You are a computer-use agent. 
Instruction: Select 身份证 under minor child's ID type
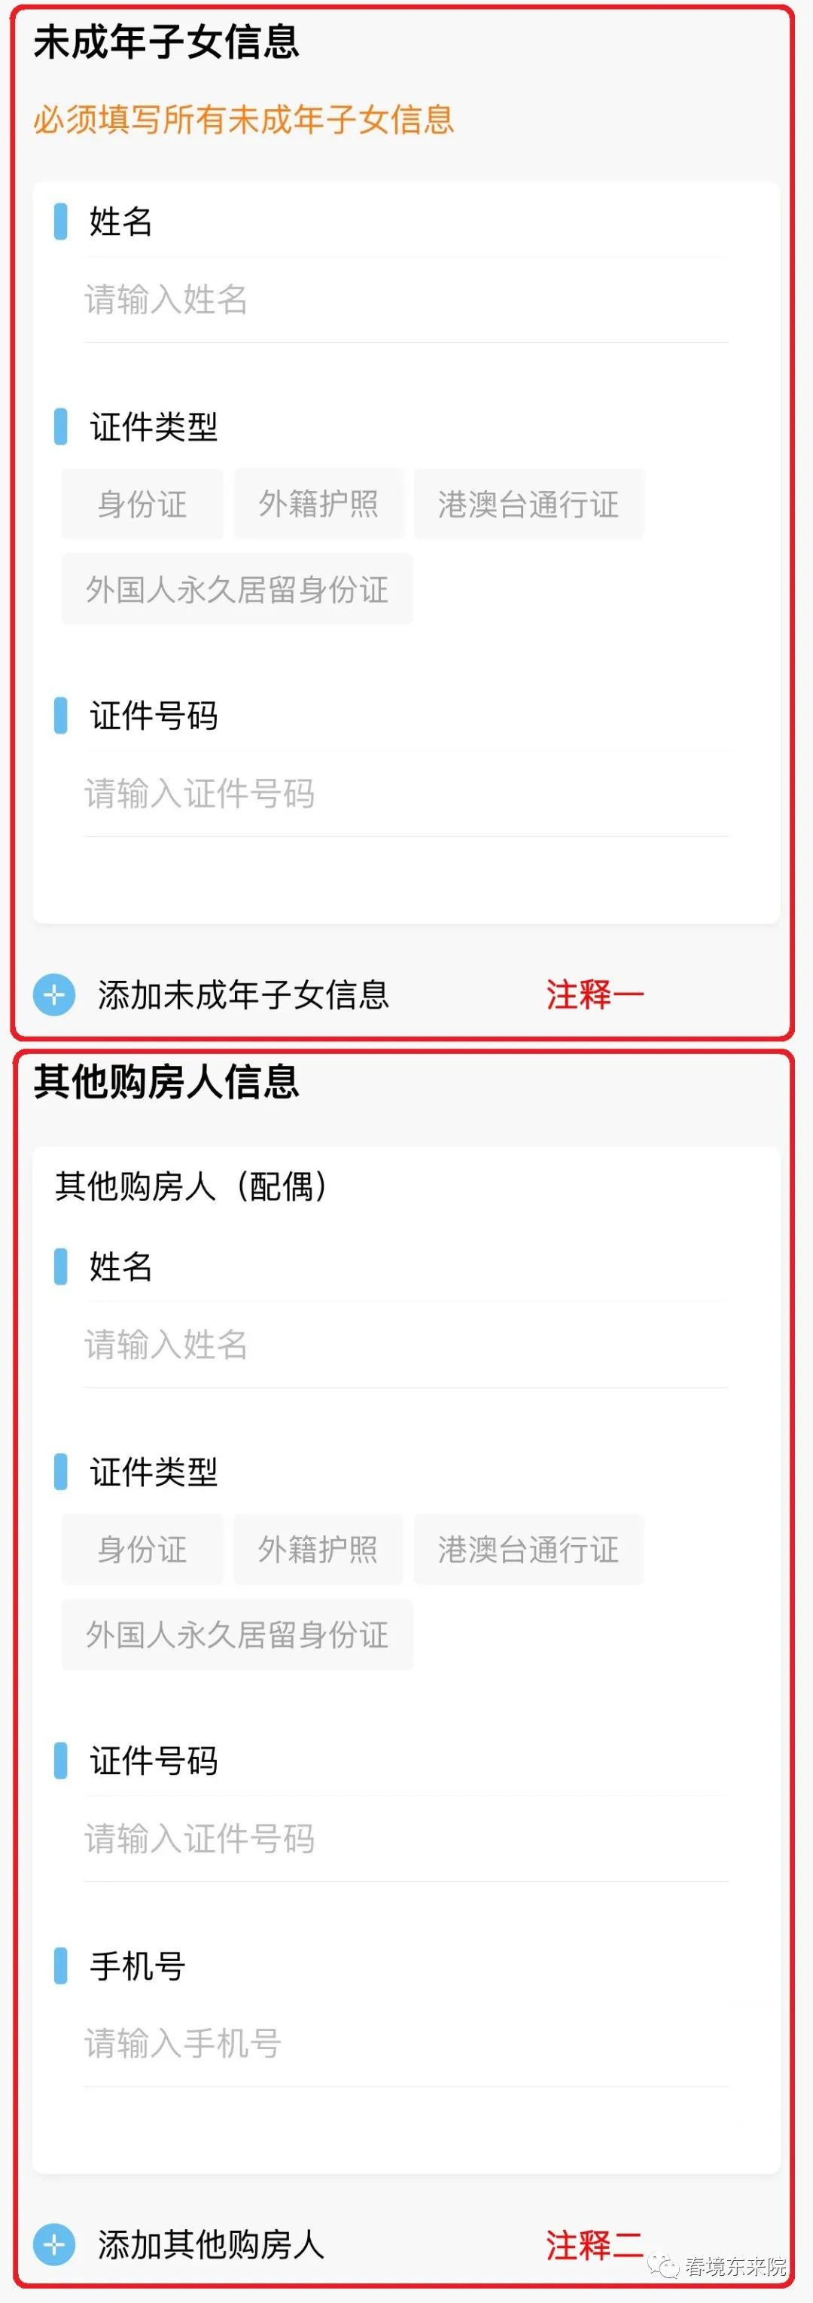coord(142,504)
